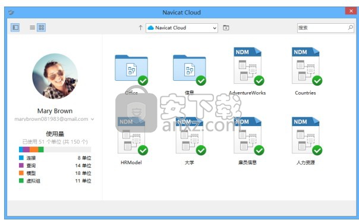Image resolution: width=359 pixels, height=220 pixels.
Task: Select the 雇员信息 NDM model file
Action: click(248, 136)
